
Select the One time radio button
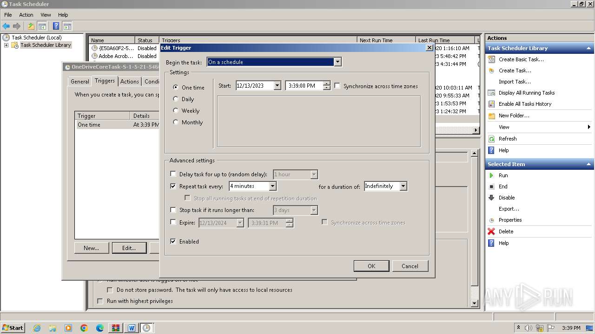(x=176, y=87)
